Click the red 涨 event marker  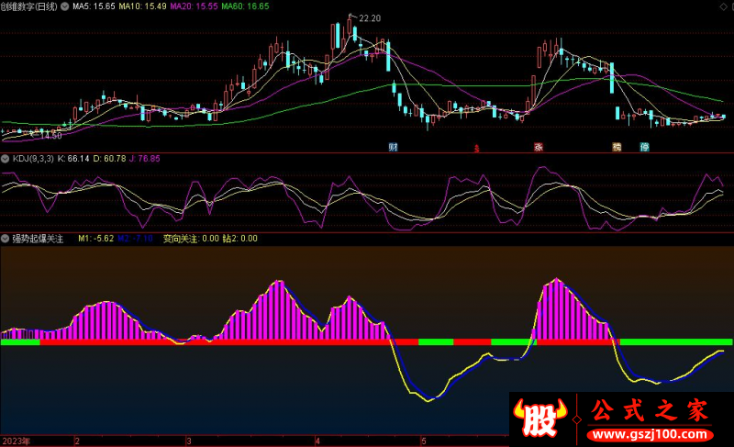click(539, 147)
